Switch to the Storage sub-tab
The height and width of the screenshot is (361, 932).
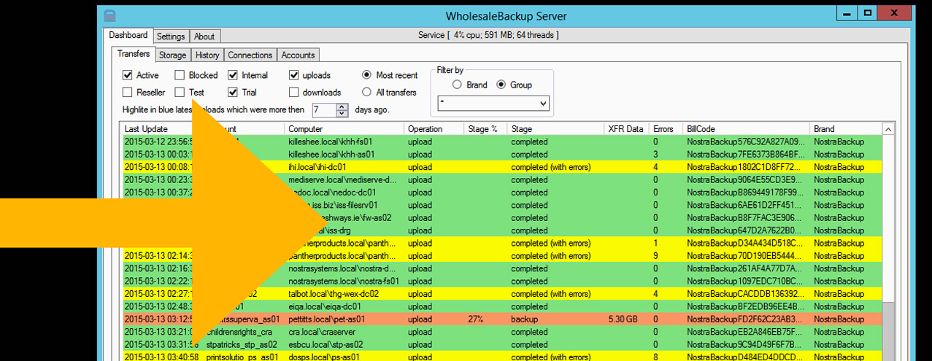pos(173,55)
